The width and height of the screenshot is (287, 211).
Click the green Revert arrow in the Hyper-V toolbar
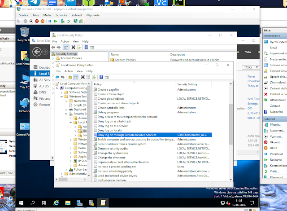tap(68, 21)
